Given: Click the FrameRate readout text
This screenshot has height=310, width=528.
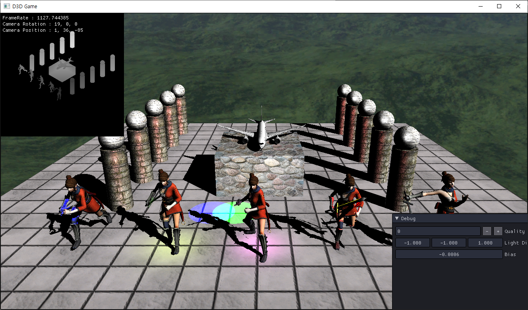Looking at the screenshot, I should pos(35,18).
